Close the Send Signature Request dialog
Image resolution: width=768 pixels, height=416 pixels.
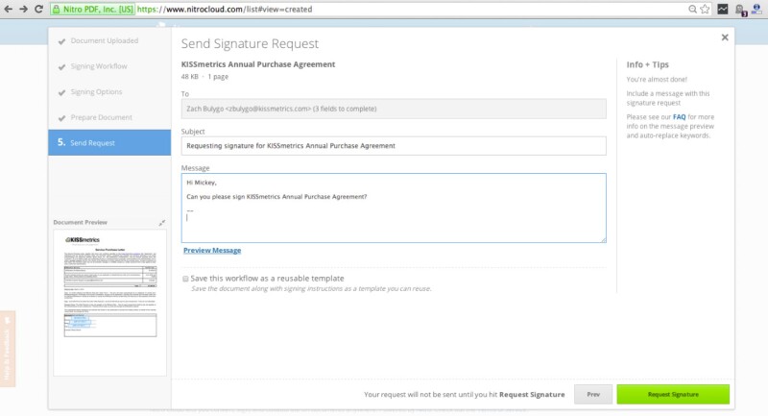(x=725, y=37)
